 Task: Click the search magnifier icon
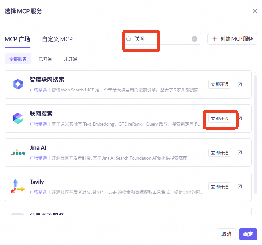tap(129, 39)
